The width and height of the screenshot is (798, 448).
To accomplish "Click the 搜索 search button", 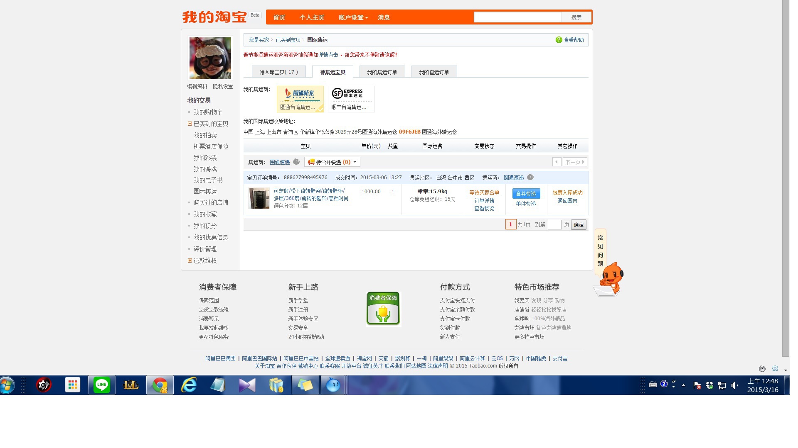I will 576,17.
